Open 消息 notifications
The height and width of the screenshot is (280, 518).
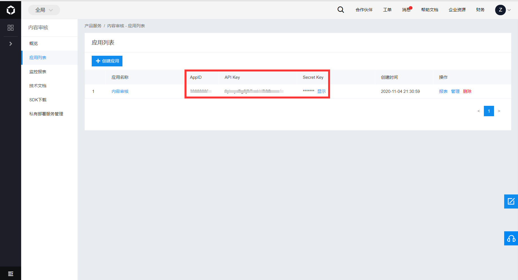(406, 10)
